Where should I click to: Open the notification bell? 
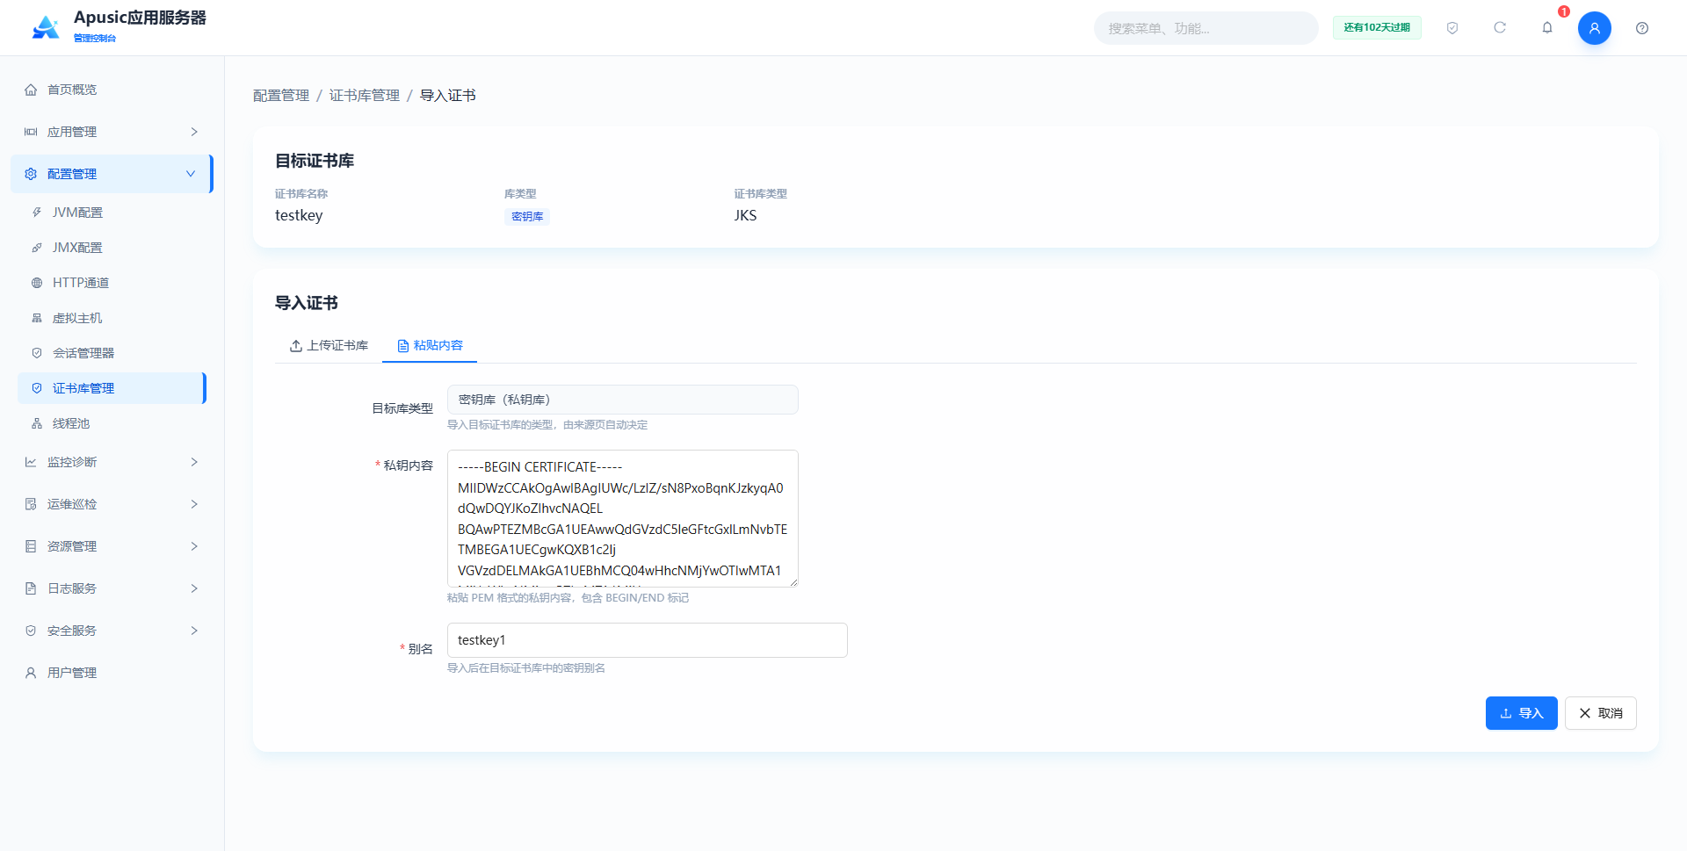point(1547,28)
